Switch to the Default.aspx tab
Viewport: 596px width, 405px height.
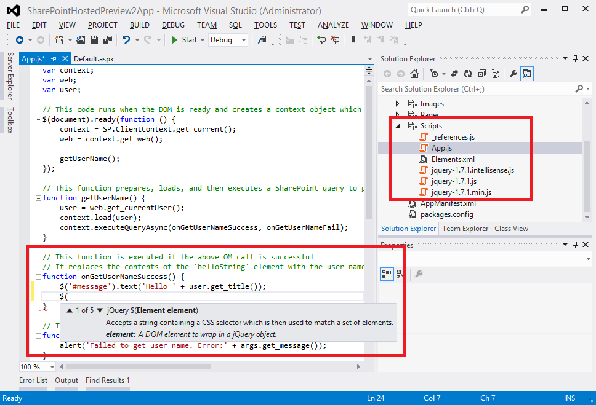(x=94, y=59)
